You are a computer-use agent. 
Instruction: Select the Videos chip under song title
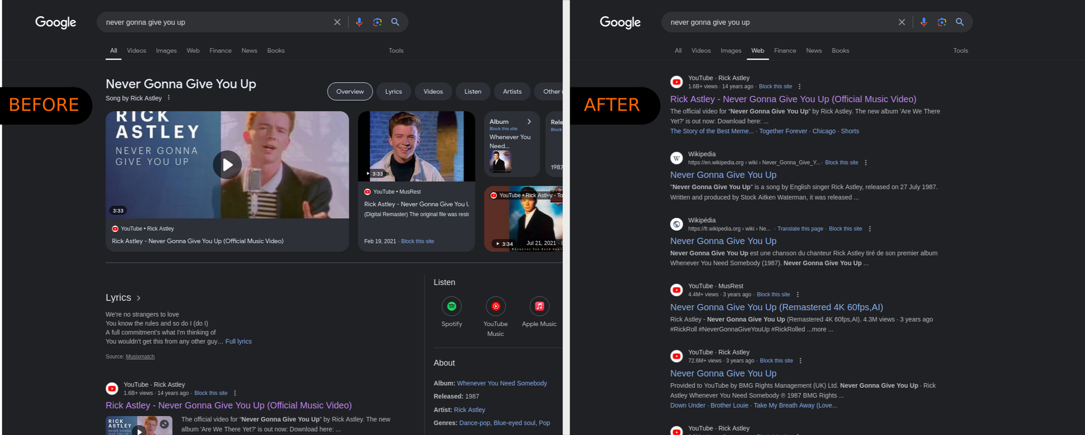433,92
